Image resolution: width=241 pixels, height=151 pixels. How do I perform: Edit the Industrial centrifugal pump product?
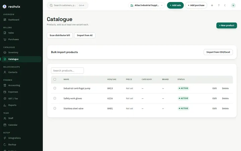[215, 89]
